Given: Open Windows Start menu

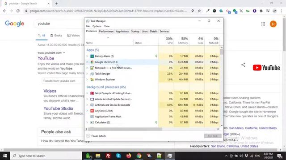Looking at the screenshot, I should point(5,156).
